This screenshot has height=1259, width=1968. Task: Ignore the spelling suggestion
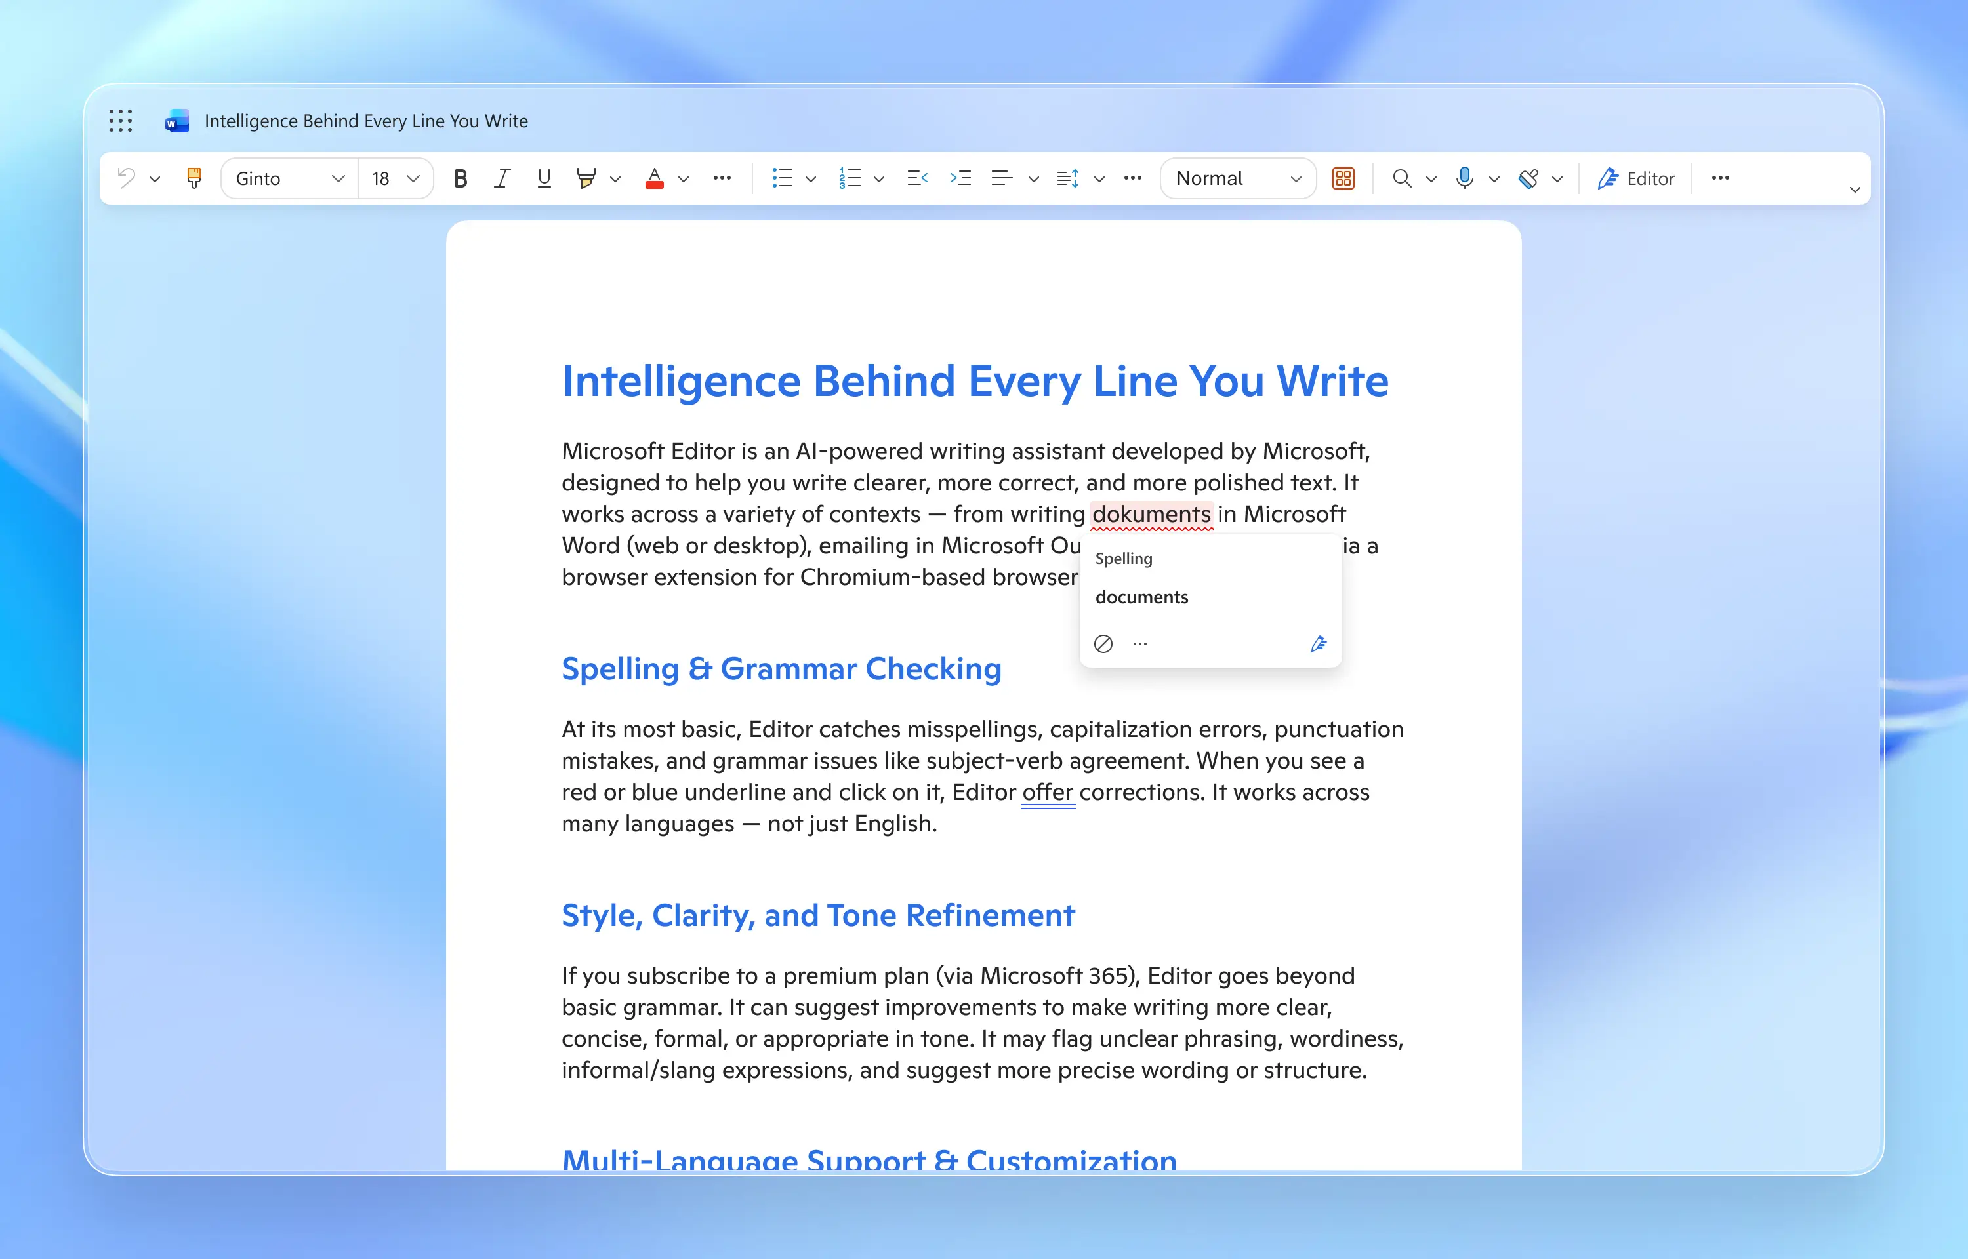click(1103, 644)
